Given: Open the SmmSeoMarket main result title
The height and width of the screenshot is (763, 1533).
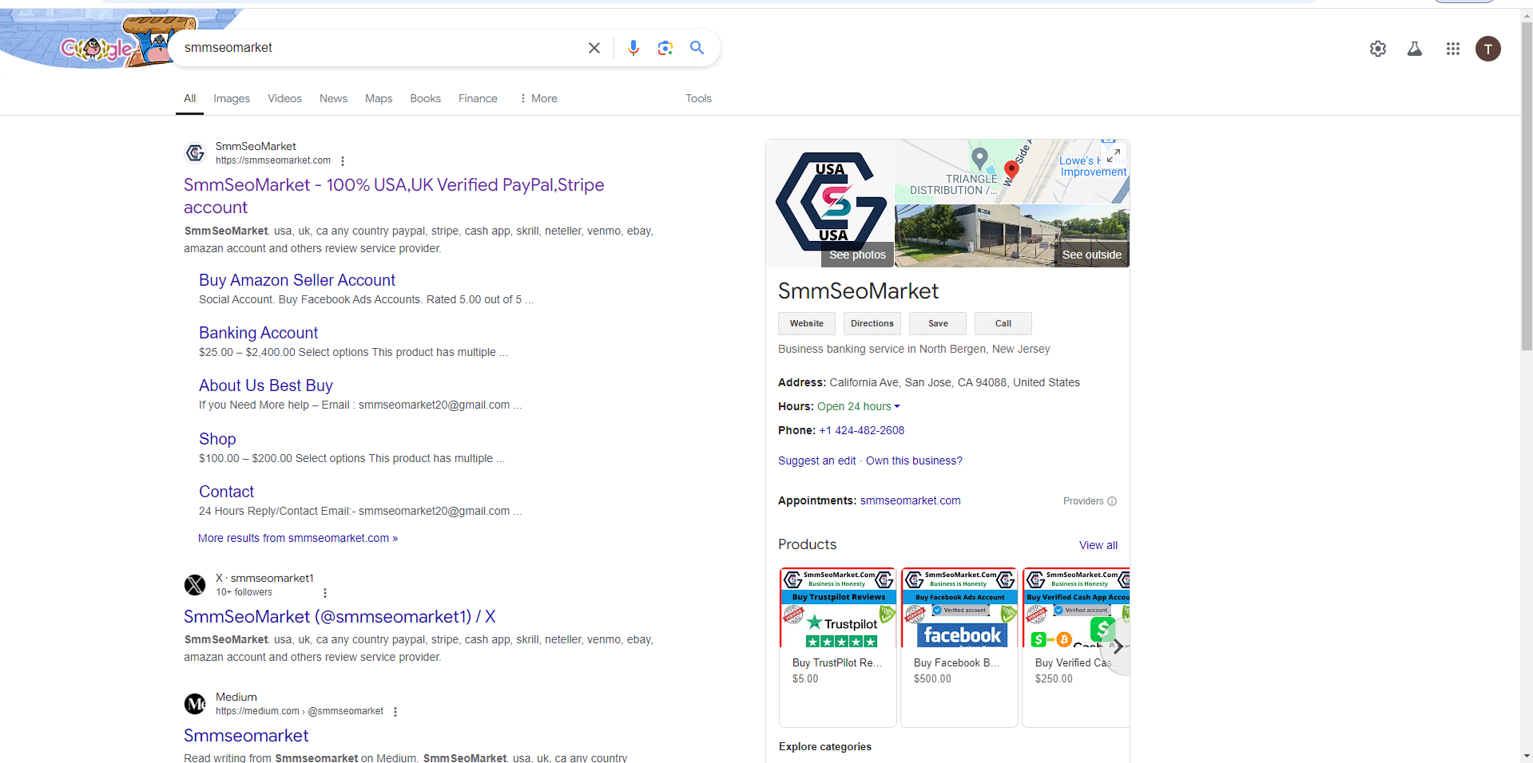Looking at the screenshot, I should tap(394, 196).
